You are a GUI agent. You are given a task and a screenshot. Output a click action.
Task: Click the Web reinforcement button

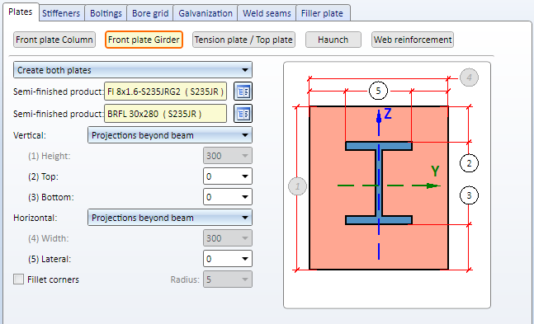413,40
